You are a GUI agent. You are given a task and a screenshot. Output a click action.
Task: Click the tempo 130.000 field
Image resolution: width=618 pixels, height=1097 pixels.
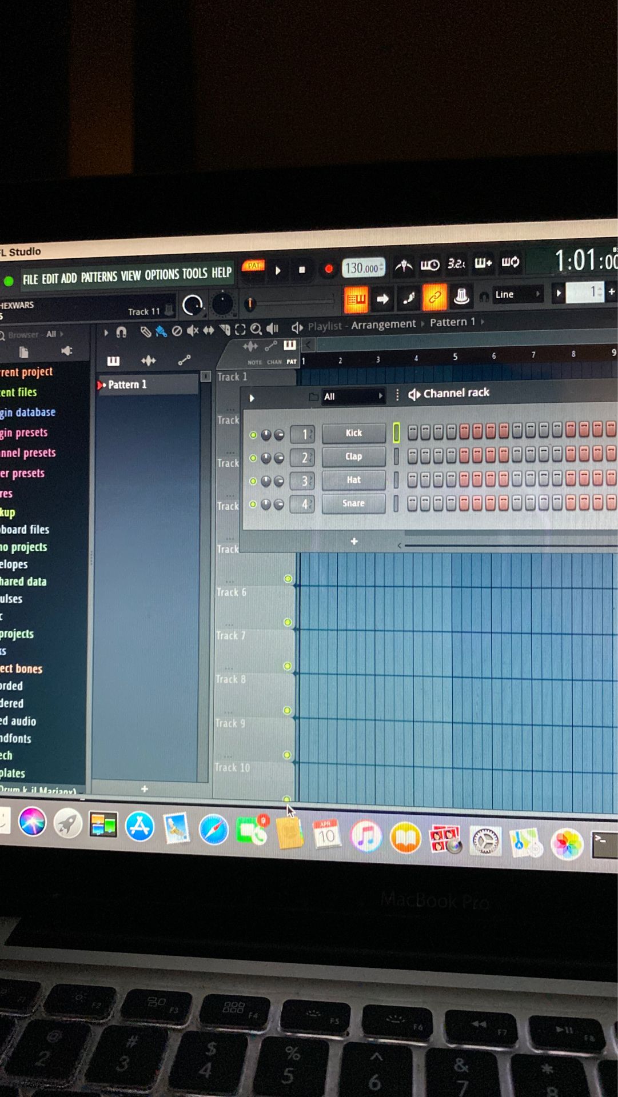pos(364,267)
